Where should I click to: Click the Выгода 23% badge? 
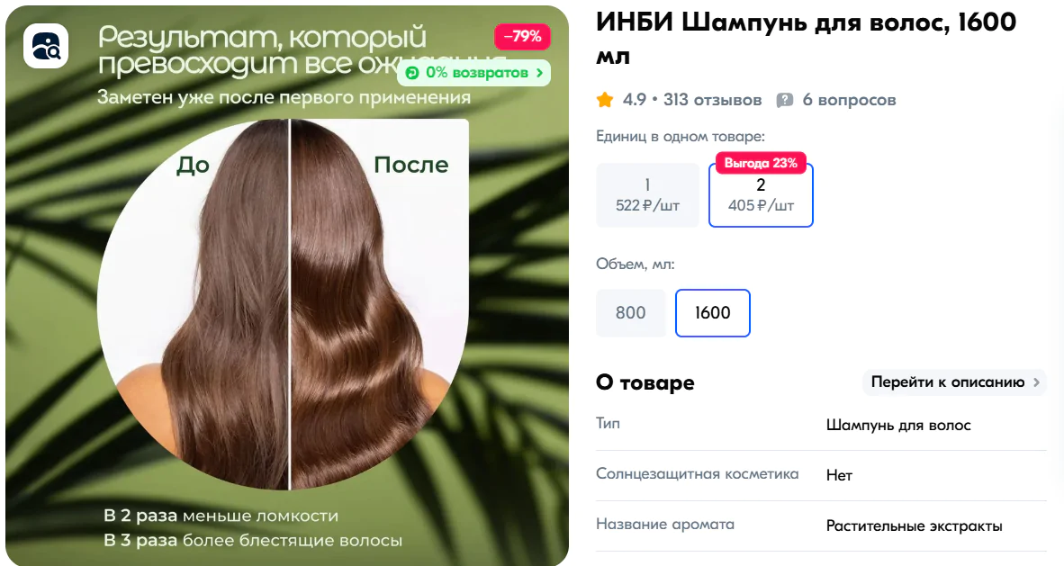tap(761, 163)
